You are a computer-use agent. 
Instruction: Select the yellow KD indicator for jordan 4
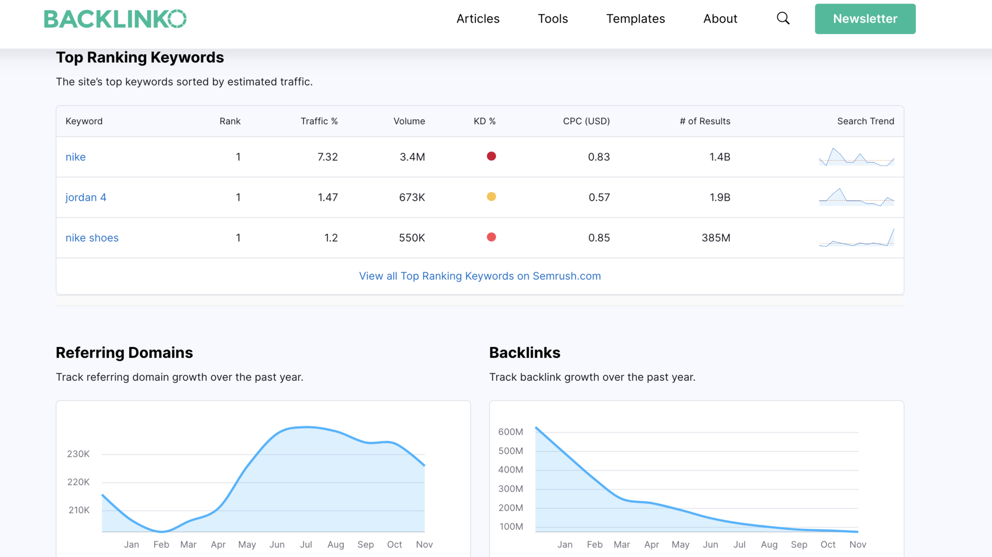pyautogui.click(x=491, y=196)
